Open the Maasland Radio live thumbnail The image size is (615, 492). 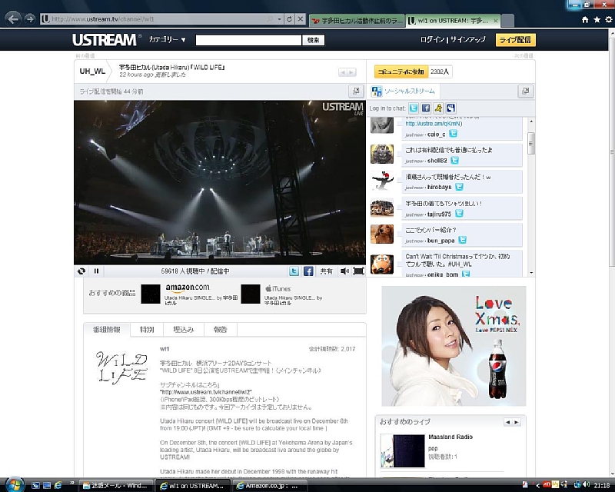[403, 450]
